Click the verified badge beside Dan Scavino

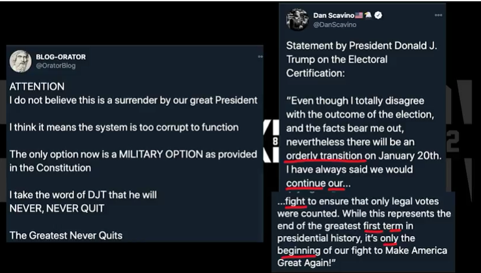pyautogui.click(x=379, y=14)
